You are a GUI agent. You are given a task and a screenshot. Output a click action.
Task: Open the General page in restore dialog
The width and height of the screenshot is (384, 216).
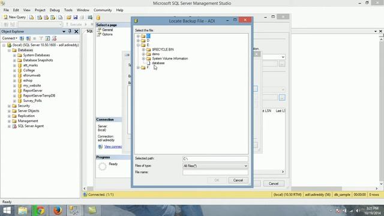click(107, 30)
